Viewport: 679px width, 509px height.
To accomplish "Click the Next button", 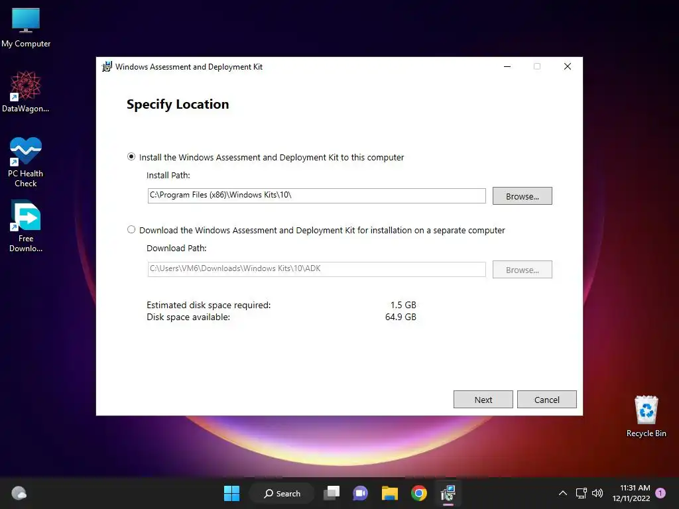I will point(483,400).
